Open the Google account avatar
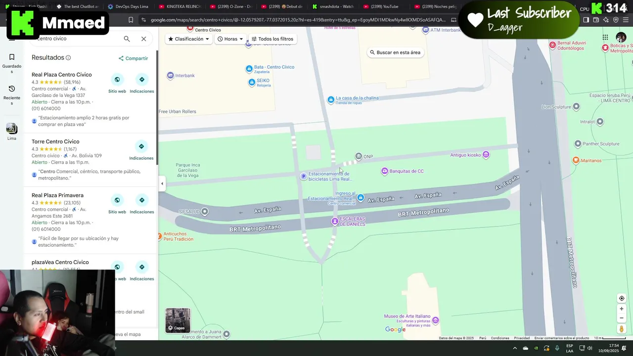This screenshot has height=356, width=633. point(621,38)
